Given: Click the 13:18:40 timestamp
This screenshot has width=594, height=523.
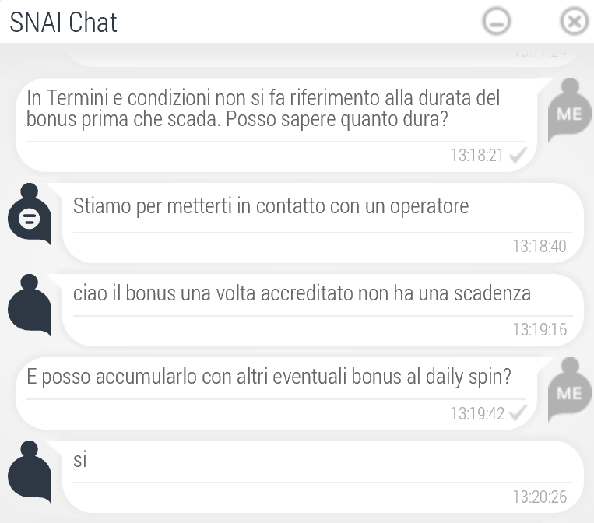Looking at the screenshot, I should (540, 246).
